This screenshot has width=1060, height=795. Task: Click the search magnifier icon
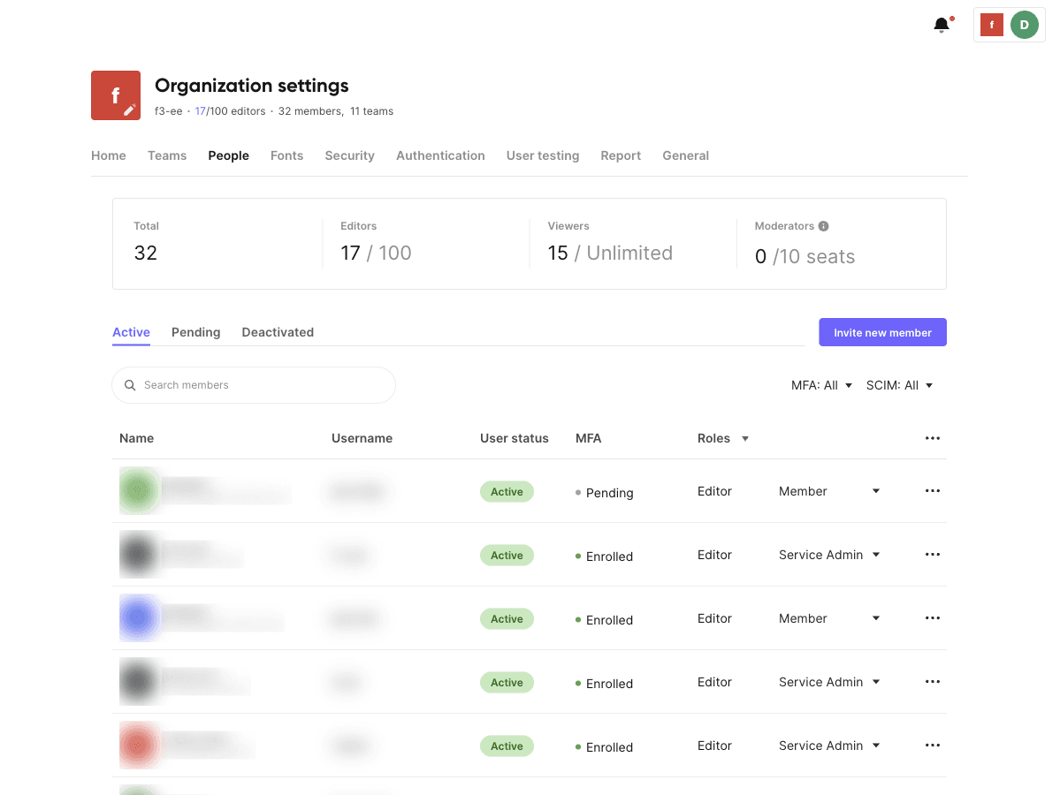[130, 385]
